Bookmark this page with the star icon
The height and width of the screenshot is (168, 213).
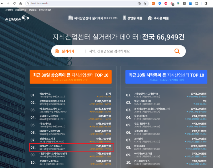click(145, 3)
